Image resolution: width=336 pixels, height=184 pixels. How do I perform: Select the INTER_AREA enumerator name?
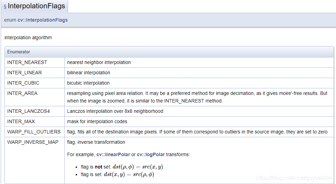pos(22,93)
